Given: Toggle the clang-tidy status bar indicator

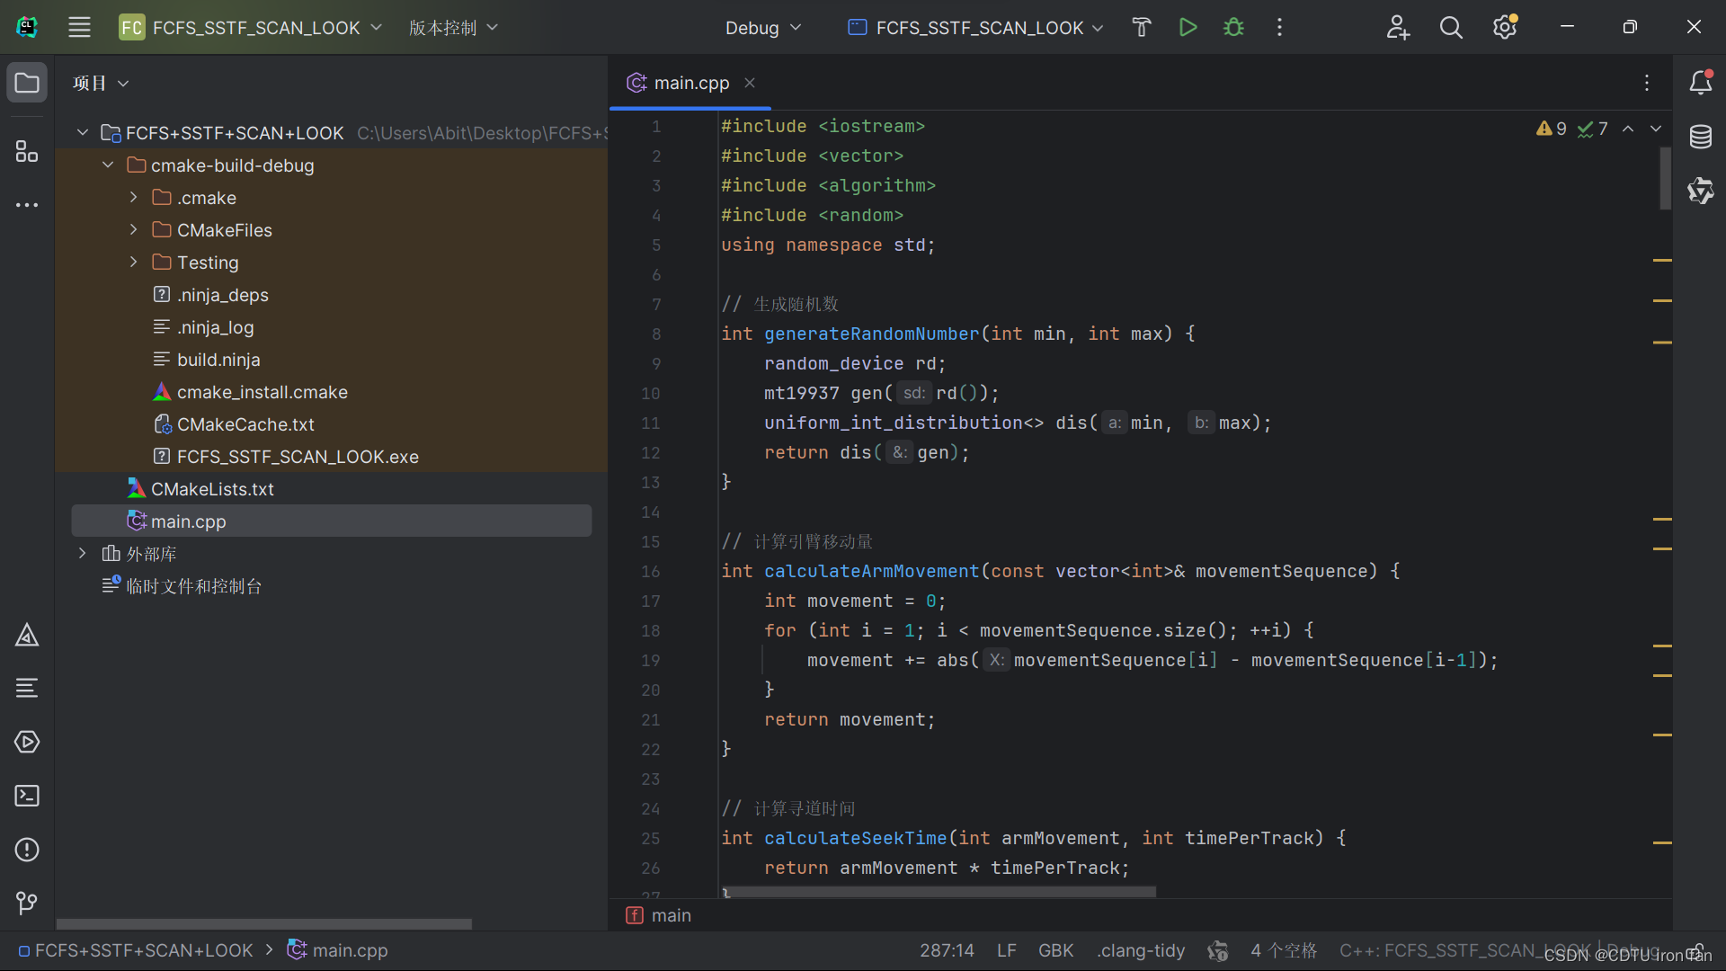Looking at the screenshot, I should (x=1138, y=949).
